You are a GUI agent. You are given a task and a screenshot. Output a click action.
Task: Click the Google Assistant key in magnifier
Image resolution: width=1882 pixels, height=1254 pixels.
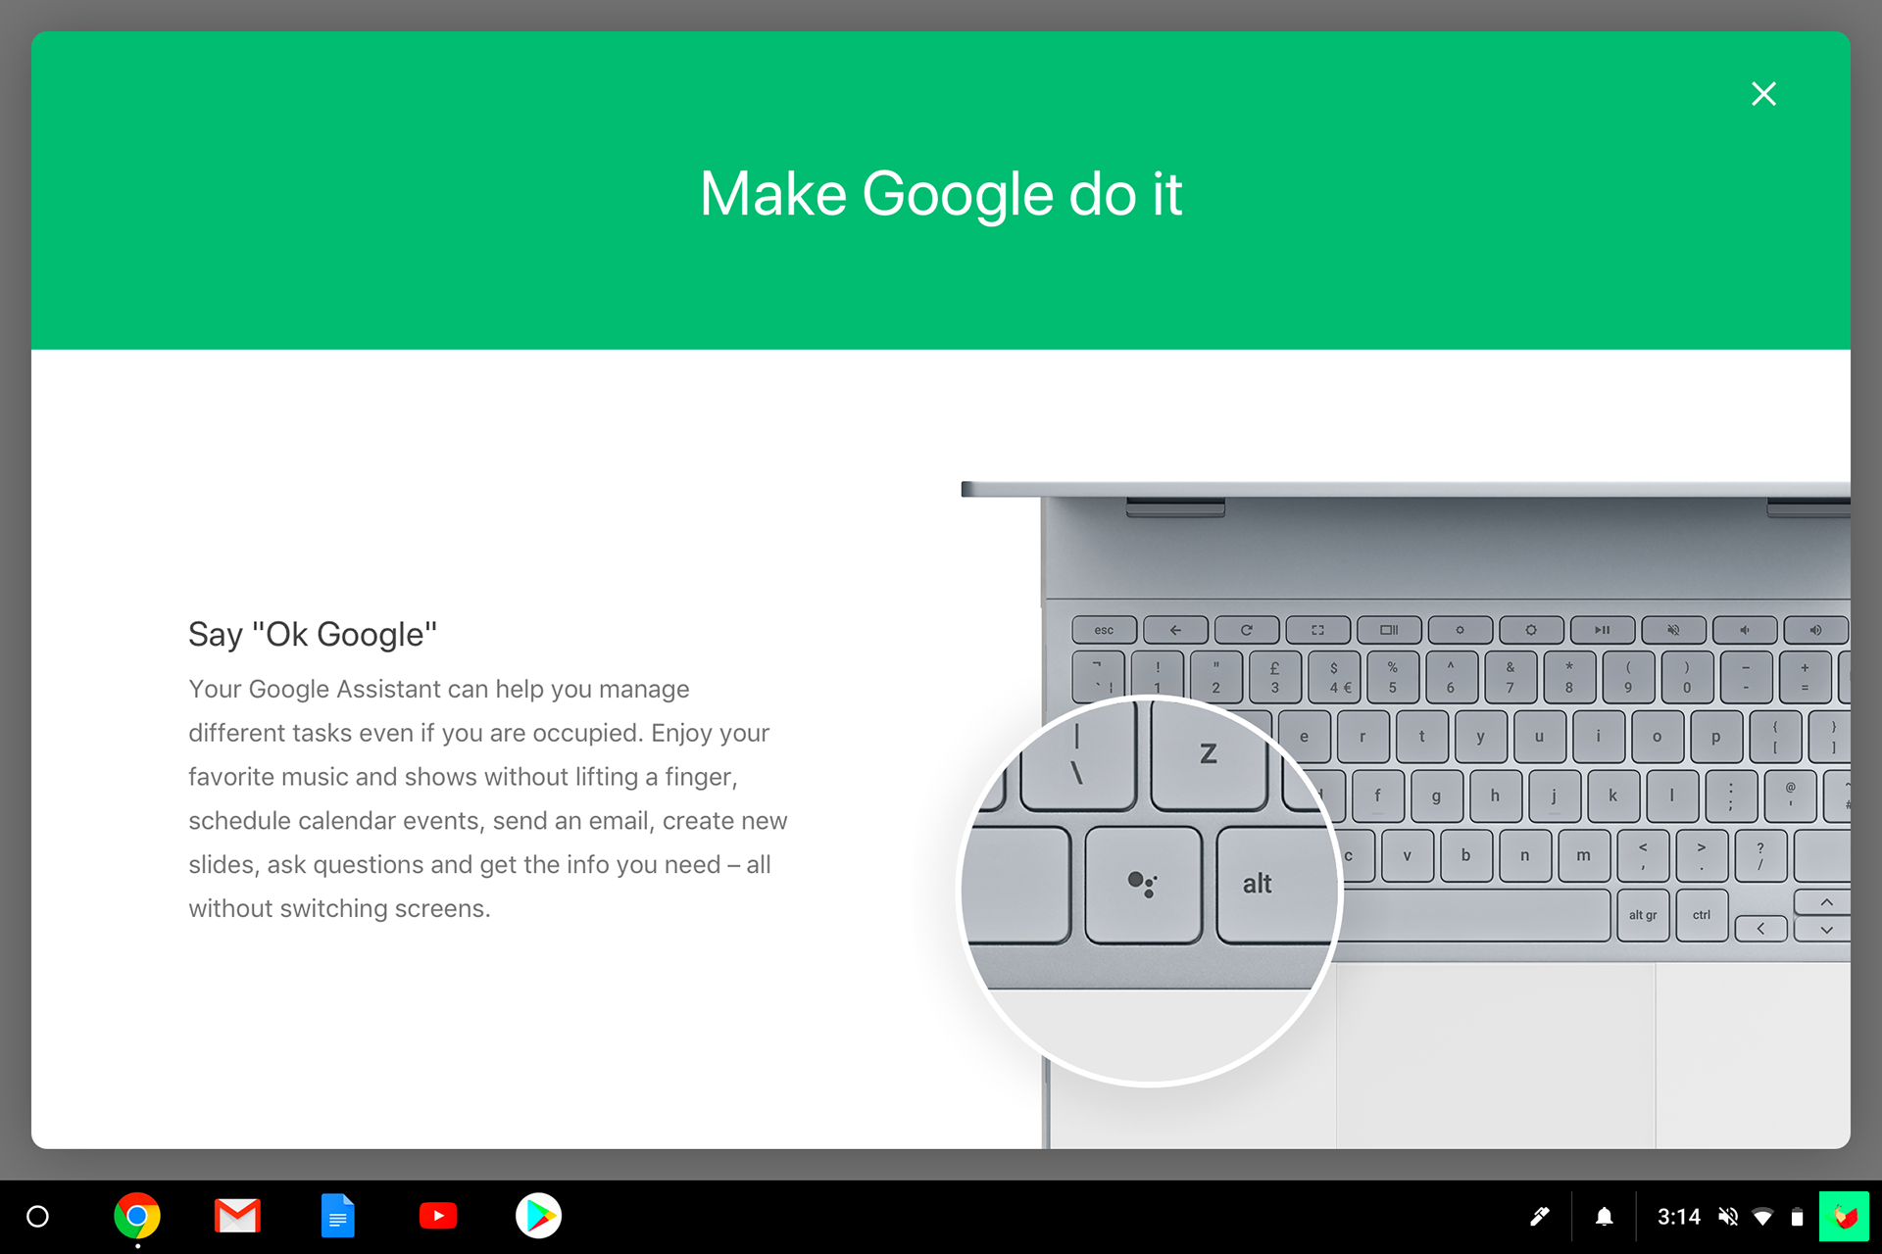point(1143,885)
